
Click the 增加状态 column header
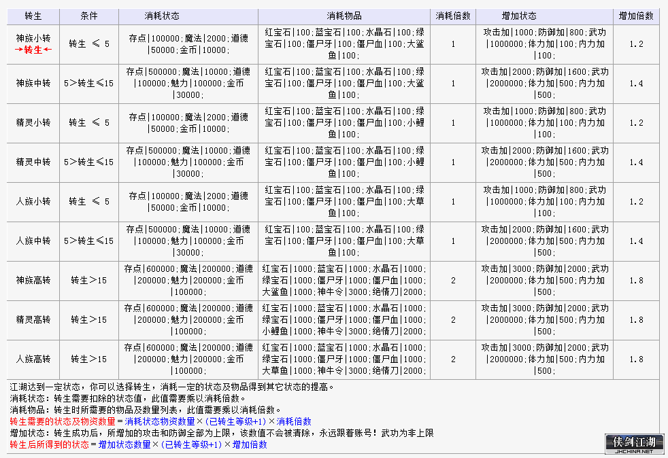pyautogui.click(x=544, y=16)
